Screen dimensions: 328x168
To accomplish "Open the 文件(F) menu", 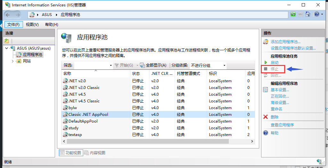I will pos(13,24).
